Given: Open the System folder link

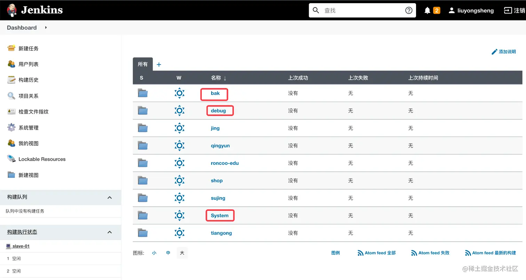Looking at the screenshot, I should pos(220,215).
